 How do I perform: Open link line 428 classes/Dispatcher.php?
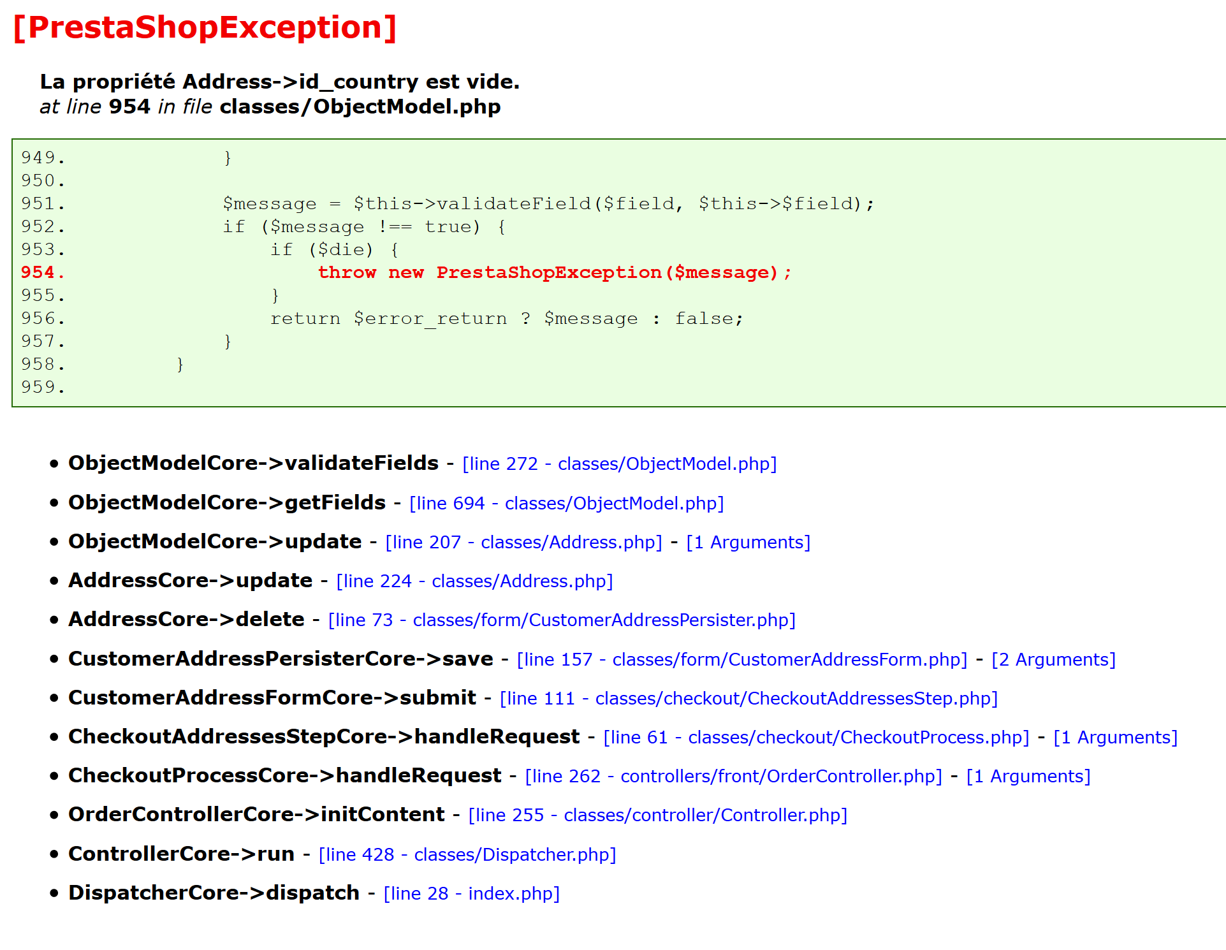[x=467, y=854]
